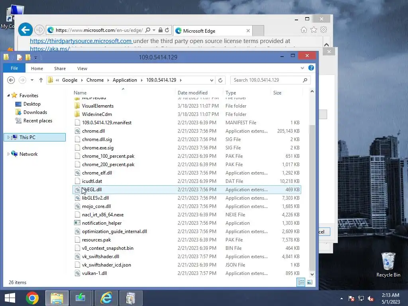Select the VisualElements folder icon

point(77,106)
